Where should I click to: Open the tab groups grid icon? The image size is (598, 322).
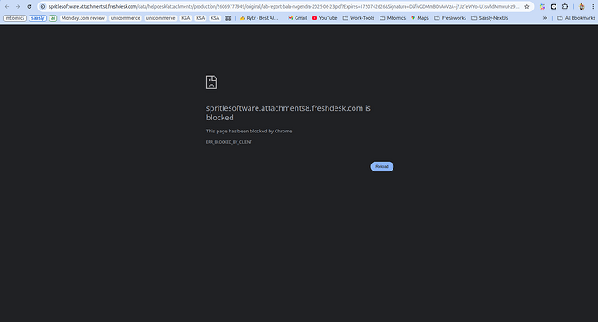228,18
